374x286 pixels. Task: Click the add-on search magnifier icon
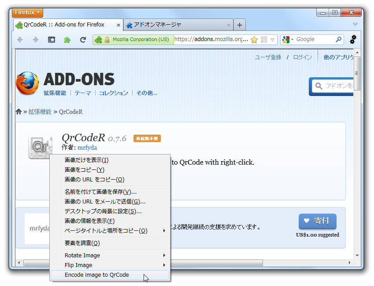click(x=318, y=86)
